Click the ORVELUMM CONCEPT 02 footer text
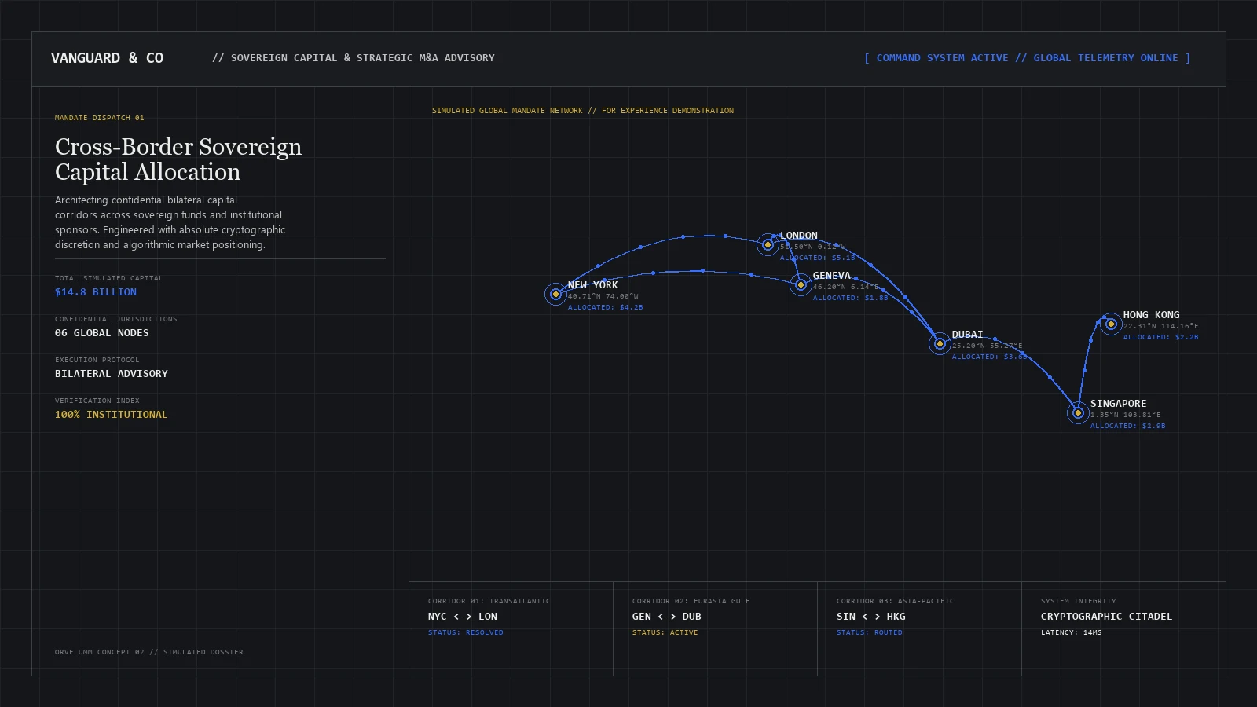The height and width of the screenshot is (707, 1257). pyautogui.click(x=149, y=652)
